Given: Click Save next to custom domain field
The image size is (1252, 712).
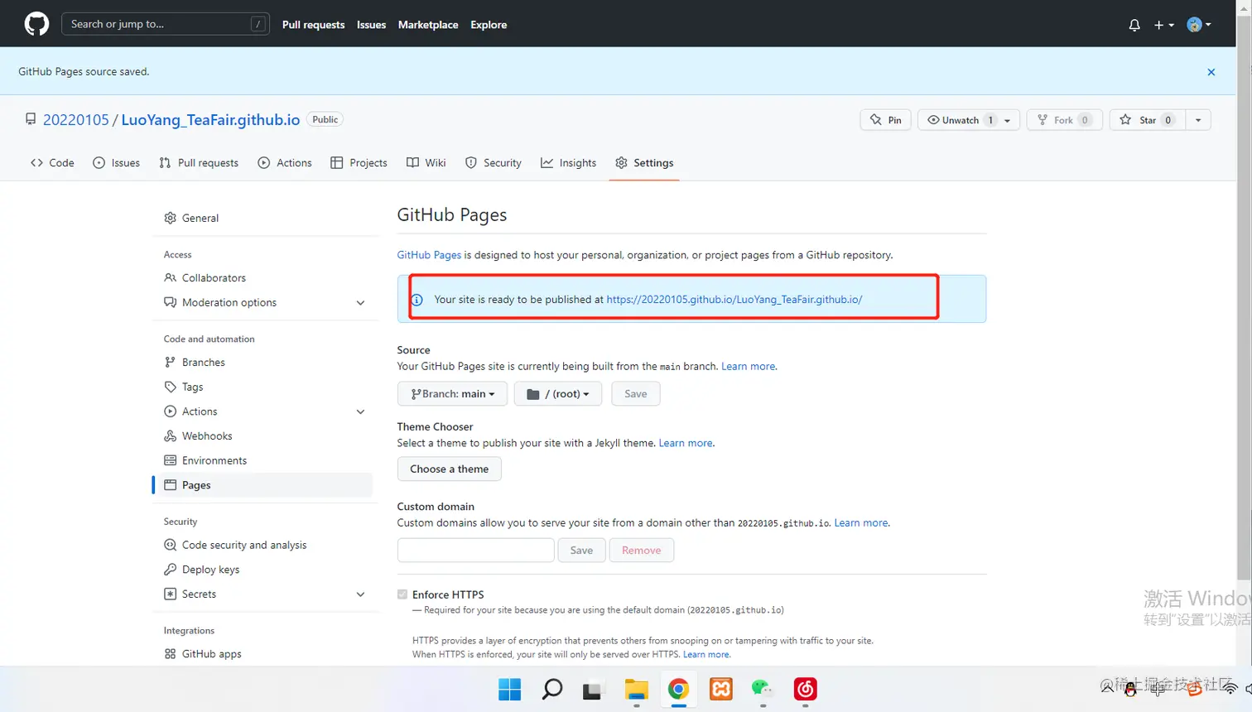Looking at the screenshot, I should click(581, 551).
